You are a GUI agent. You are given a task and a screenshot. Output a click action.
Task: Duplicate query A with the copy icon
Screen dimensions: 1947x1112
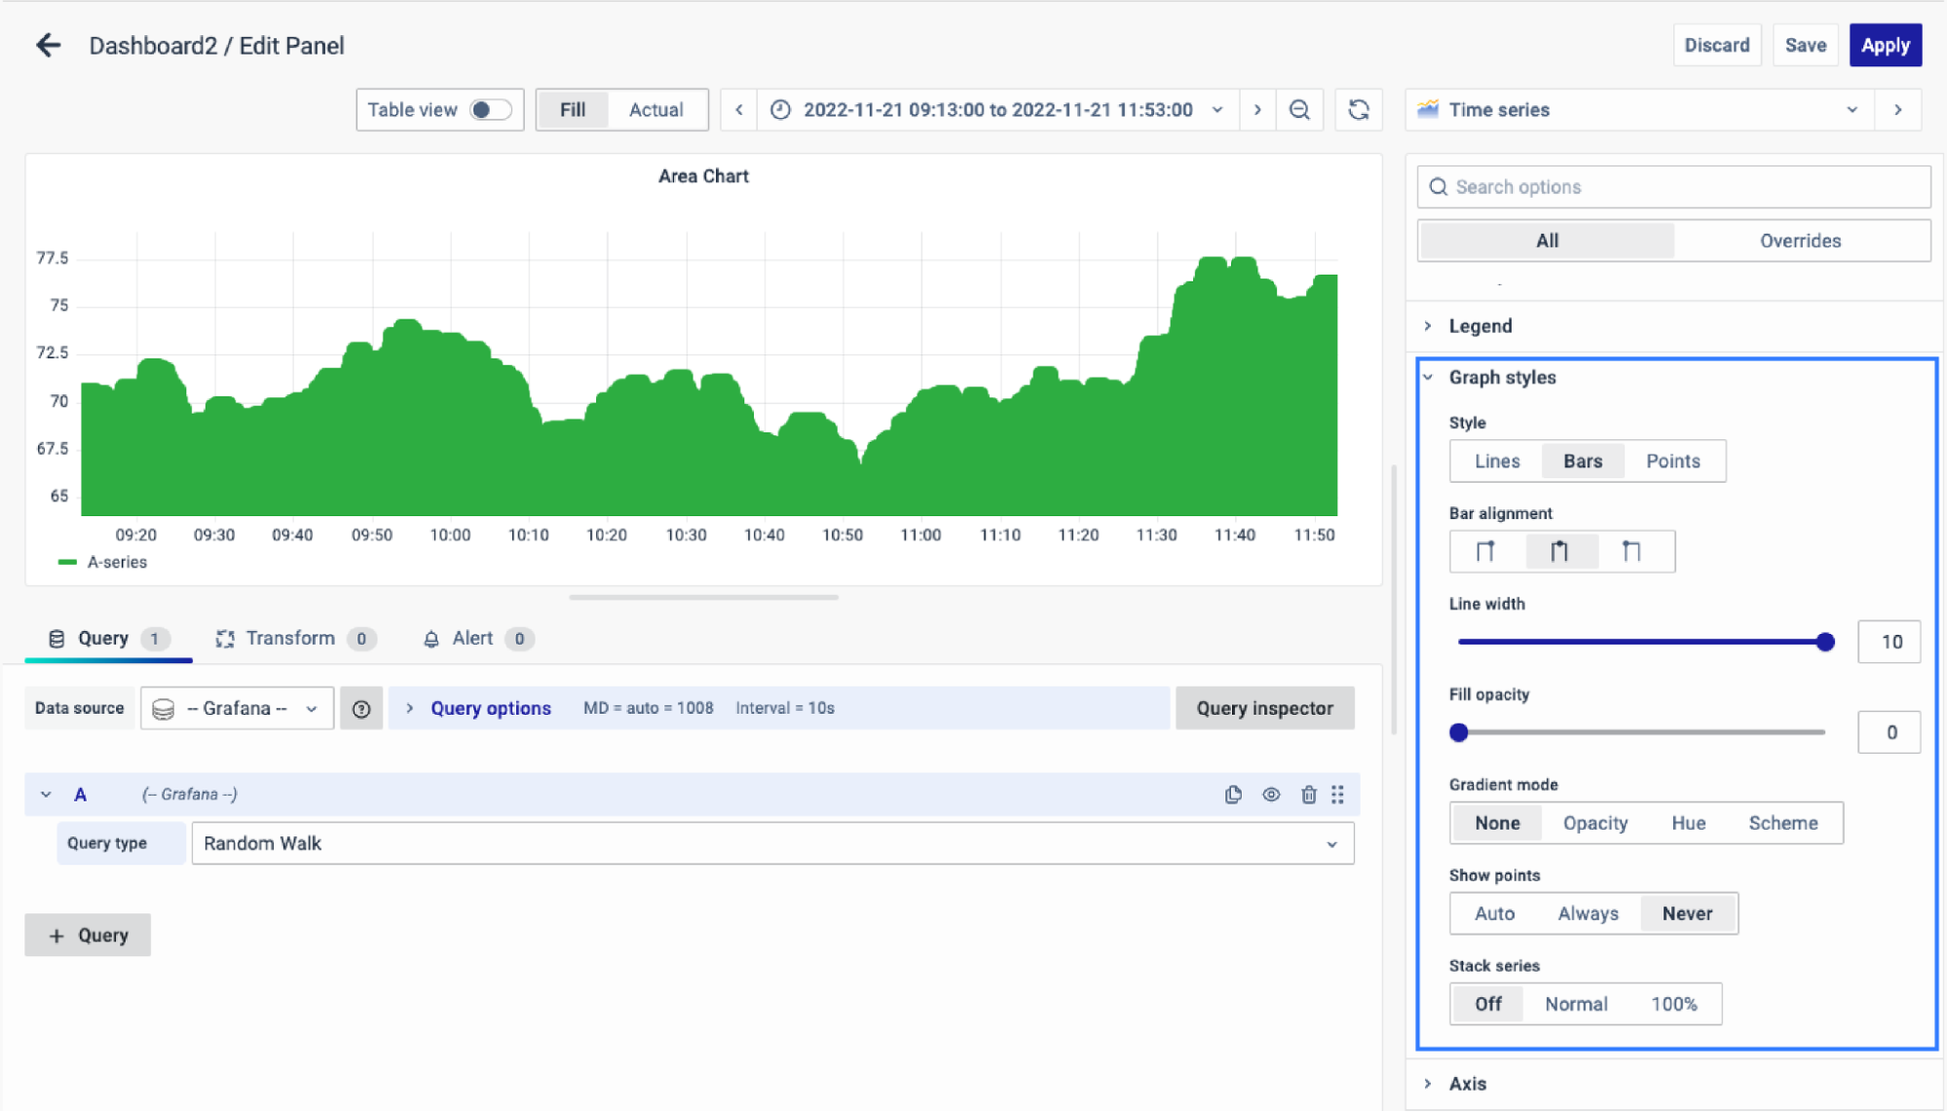tap(1233, 795)
